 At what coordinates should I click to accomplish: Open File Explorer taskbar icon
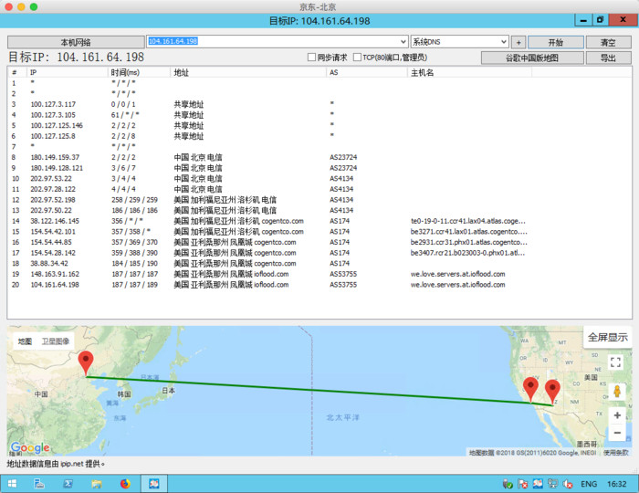click(97, 484)
